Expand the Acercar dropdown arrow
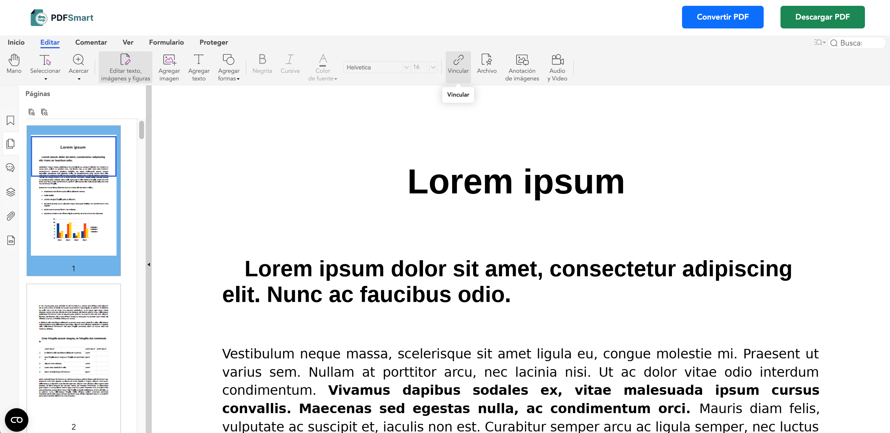Image resolution: width=890 pixels, height=433 pixels. tap(79, 79)
